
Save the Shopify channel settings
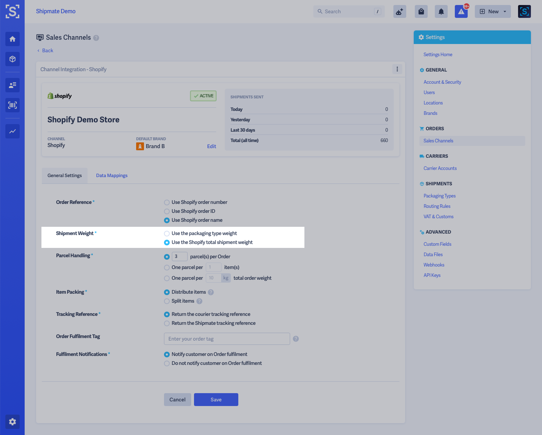point(216,400)
